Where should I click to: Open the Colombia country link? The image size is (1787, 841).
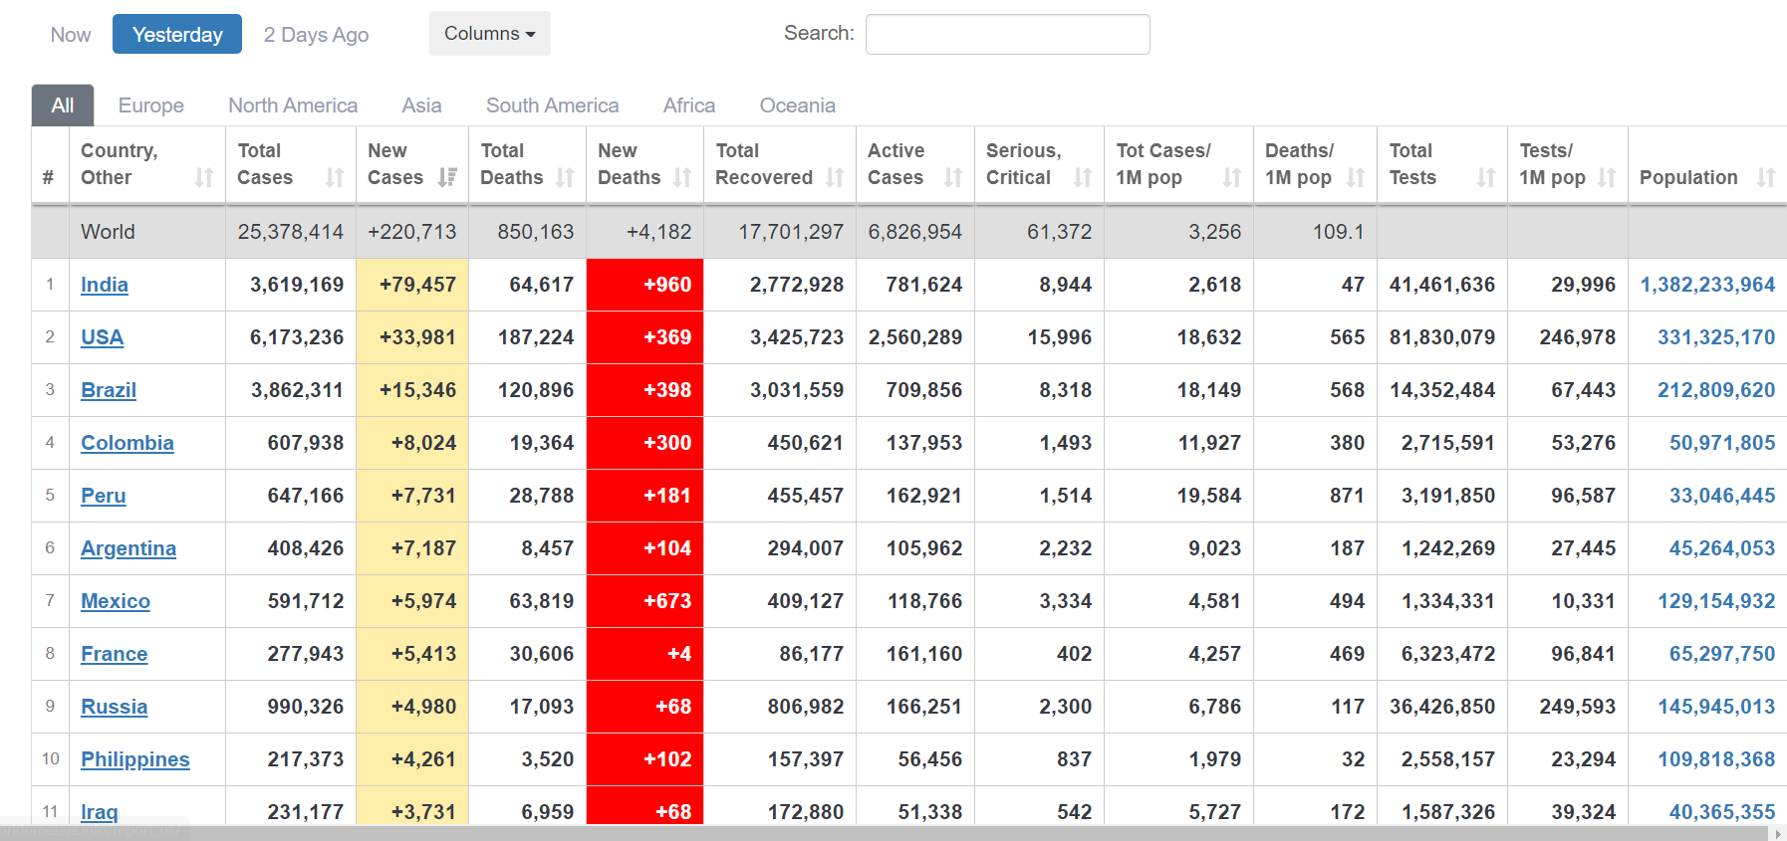click(x=128, y=443)
